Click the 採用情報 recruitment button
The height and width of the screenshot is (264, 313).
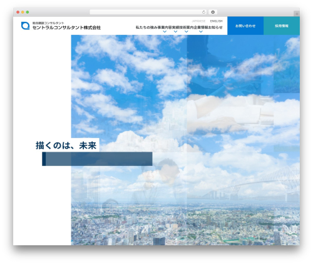coord(282,26)
